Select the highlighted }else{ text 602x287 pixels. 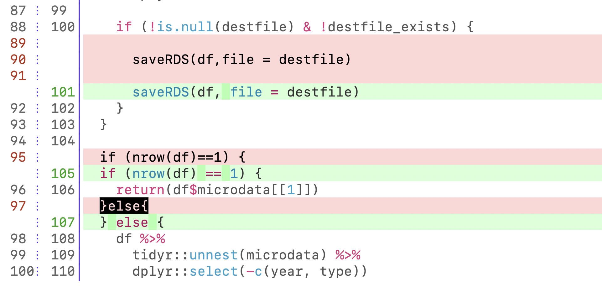[124, 206]
